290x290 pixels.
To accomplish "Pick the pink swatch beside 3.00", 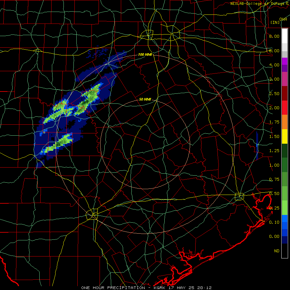I will 285,79.
